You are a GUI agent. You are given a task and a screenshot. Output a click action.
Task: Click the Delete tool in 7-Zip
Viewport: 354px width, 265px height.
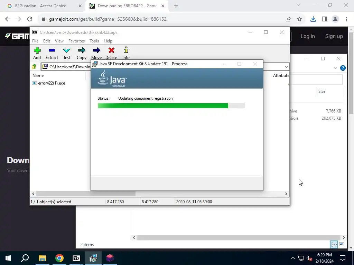click(x=111, y=53)
